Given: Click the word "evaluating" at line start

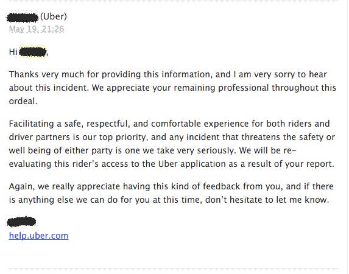Looking at the screenshot, I should point(30,164).
